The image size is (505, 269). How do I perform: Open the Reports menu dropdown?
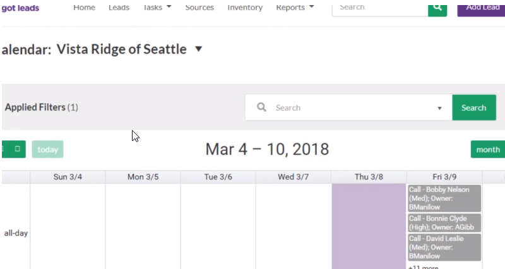[295, 8]
